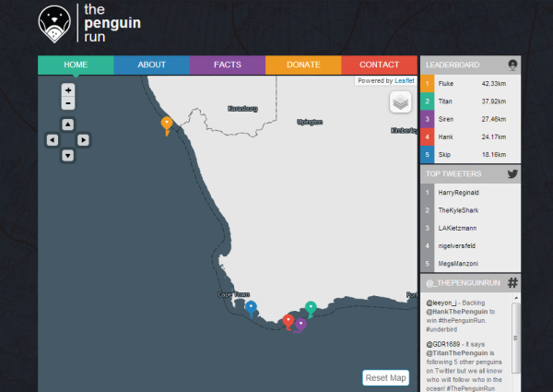The image size is (553, 392).
Task: Click @TitanThePenguin mention in tweet
Action: coord(457,353)
